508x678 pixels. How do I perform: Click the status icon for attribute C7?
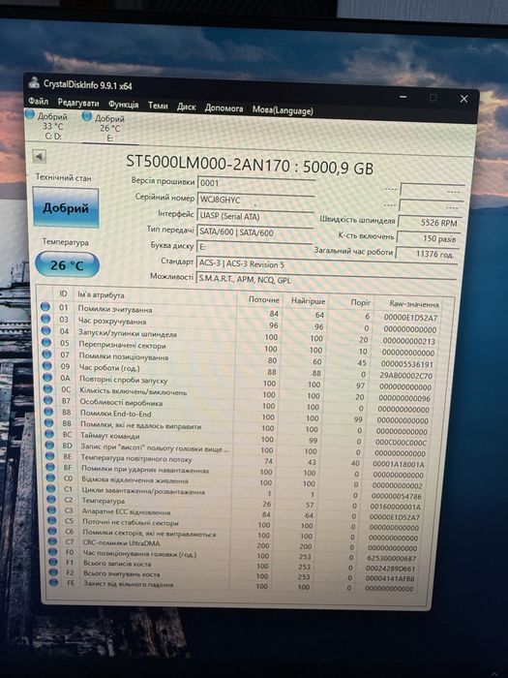[x=52, y=540]
